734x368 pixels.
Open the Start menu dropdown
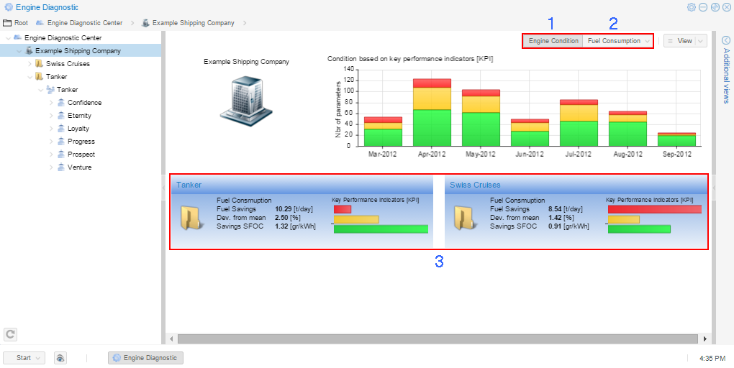[24, 358]
